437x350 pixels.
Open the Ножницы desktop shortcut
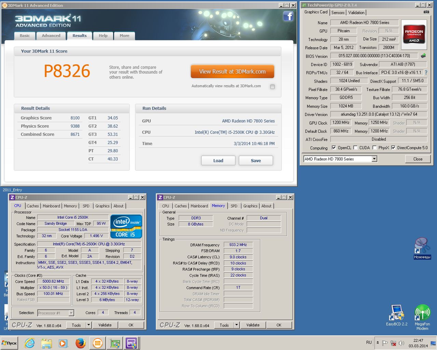(422, 248)
